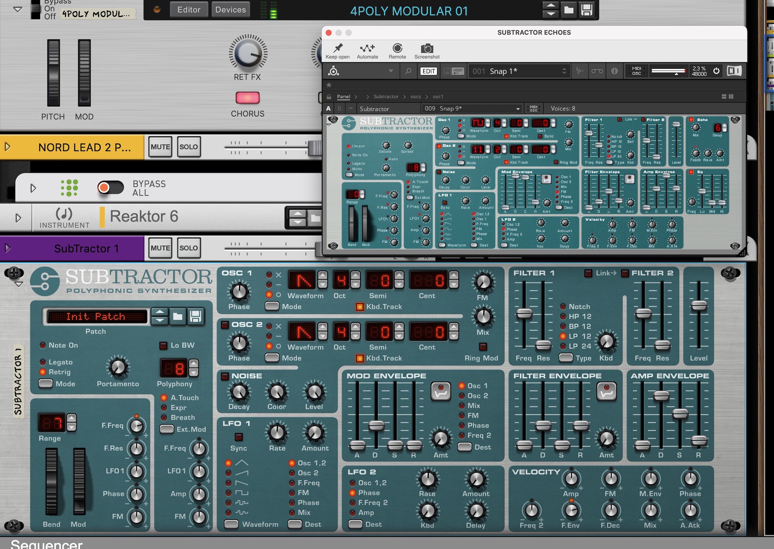Enable the NOISE generator

coord(225,376)
